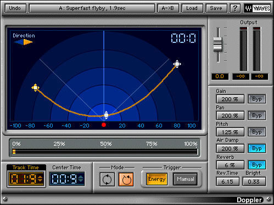Viewport: 274px width, 205px height.
Task: Open the Load menu
Action: 192,8
